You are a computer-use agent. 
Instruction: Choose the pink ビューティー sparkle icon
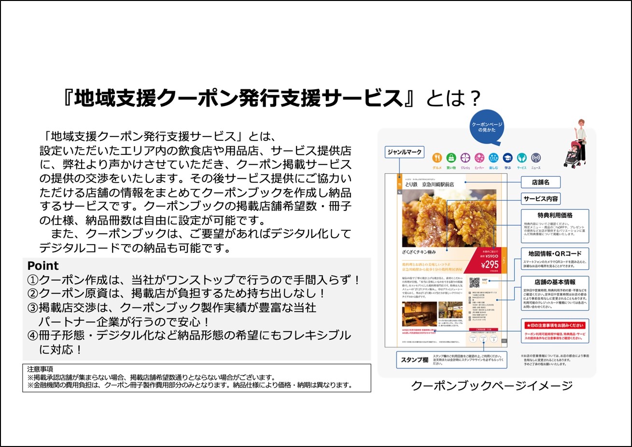pyautogui.click(x=479, y=158)
